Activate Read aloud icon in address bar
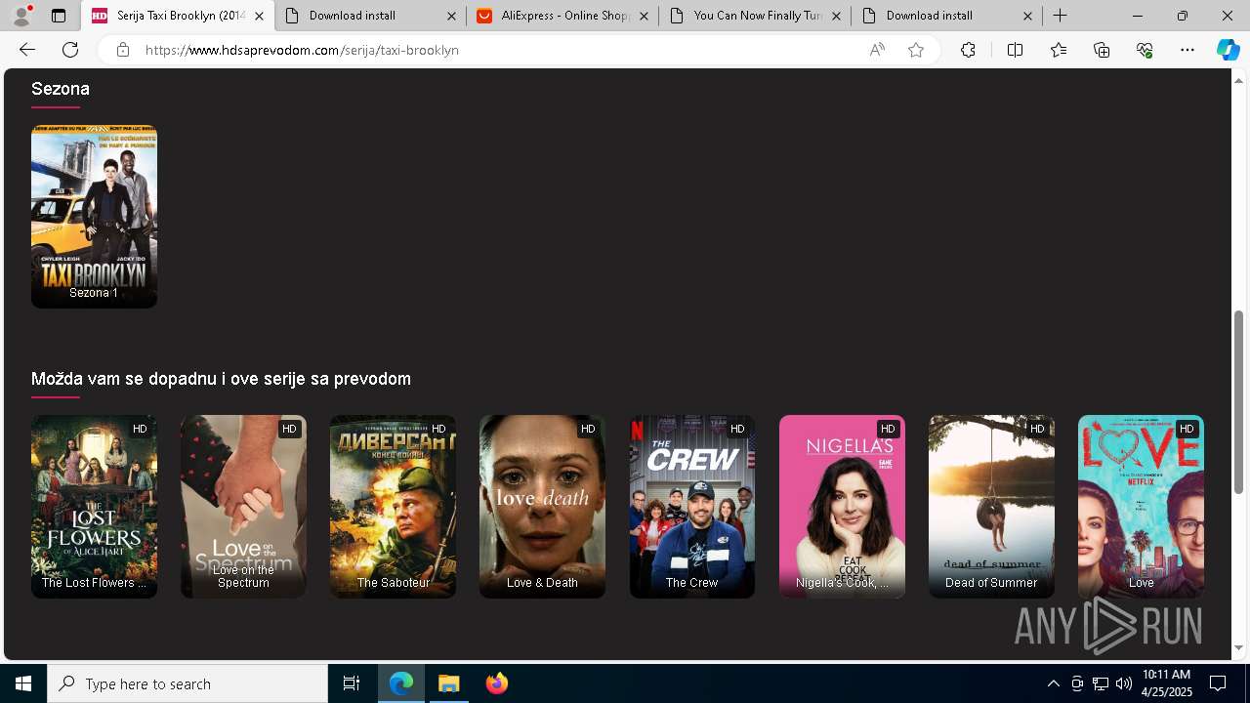Screen dimensions: 1250x703 click(877, 50)
